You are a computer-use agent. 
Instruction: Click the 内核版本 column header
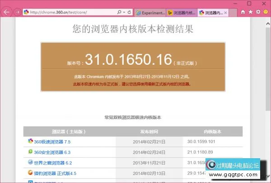pyautogui.click(x=212, y=132)
